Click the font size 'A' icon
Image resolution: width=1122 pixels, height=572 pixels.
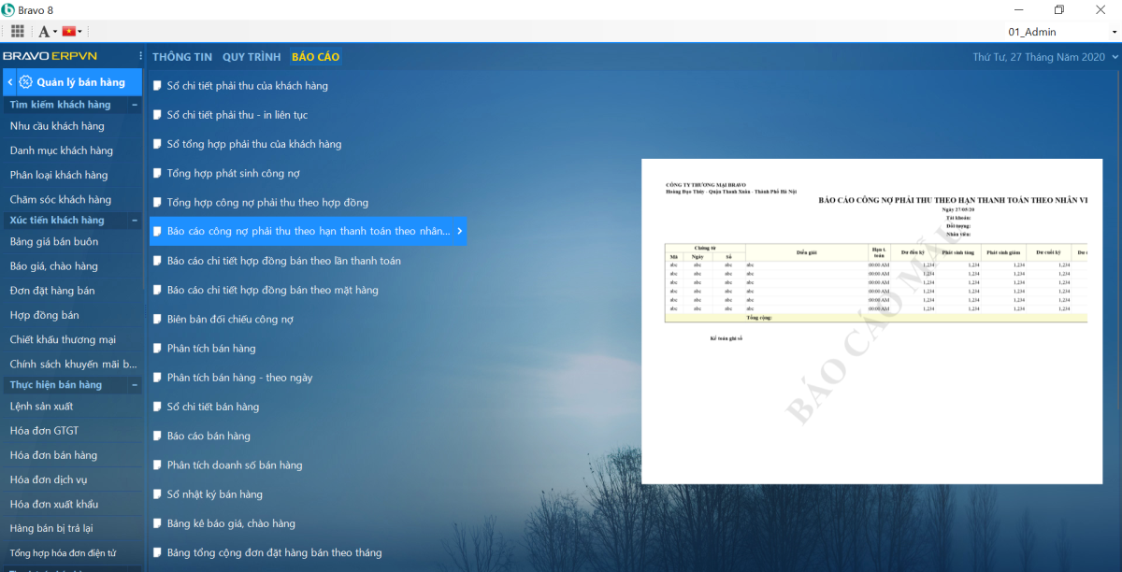(43, 32)
